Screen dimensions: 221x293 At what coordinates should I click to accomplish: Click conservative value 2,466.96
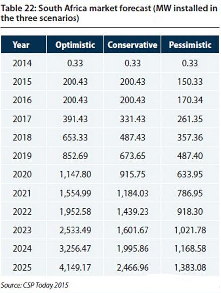(x=133, y=267)
